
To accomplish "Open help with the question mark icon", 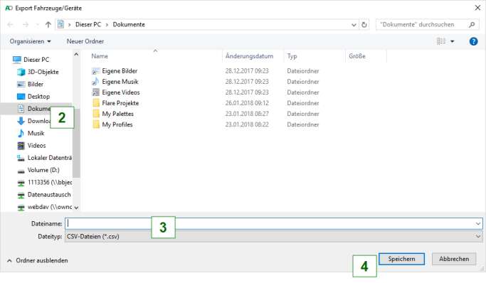I will coord(473,41).
